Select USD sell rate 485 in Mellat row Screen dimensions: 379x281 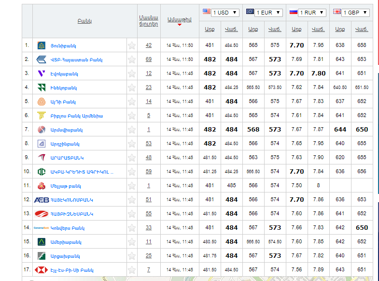tap(231, 185)
